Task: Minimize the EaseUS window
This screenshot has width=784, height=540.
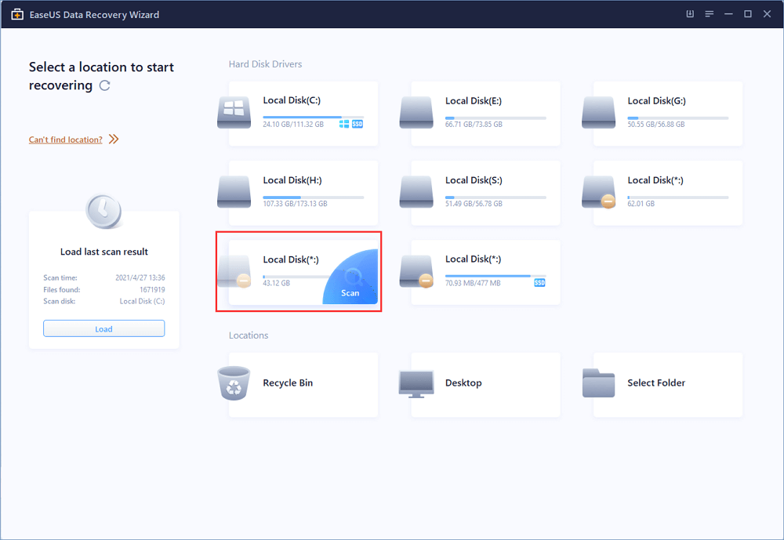Action: [728, 14]
